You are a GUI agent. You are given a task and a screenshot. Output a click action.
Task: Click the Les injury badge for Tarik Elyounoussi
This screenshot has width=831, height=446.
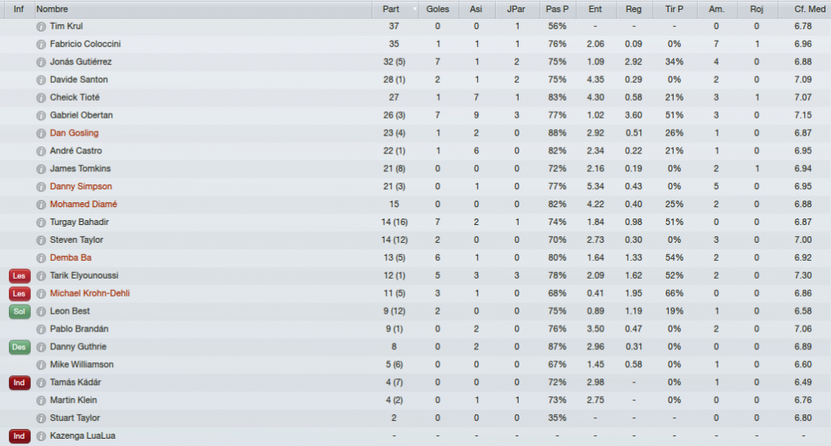(x=19, y=275)
